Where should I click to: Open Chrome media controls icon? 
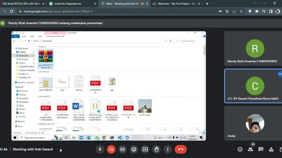(264, 11)
